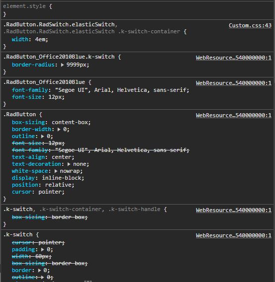The image size is (275, 282).
Task: Expand the text-decoration shorthand triangle
Action: pos(69,164)
